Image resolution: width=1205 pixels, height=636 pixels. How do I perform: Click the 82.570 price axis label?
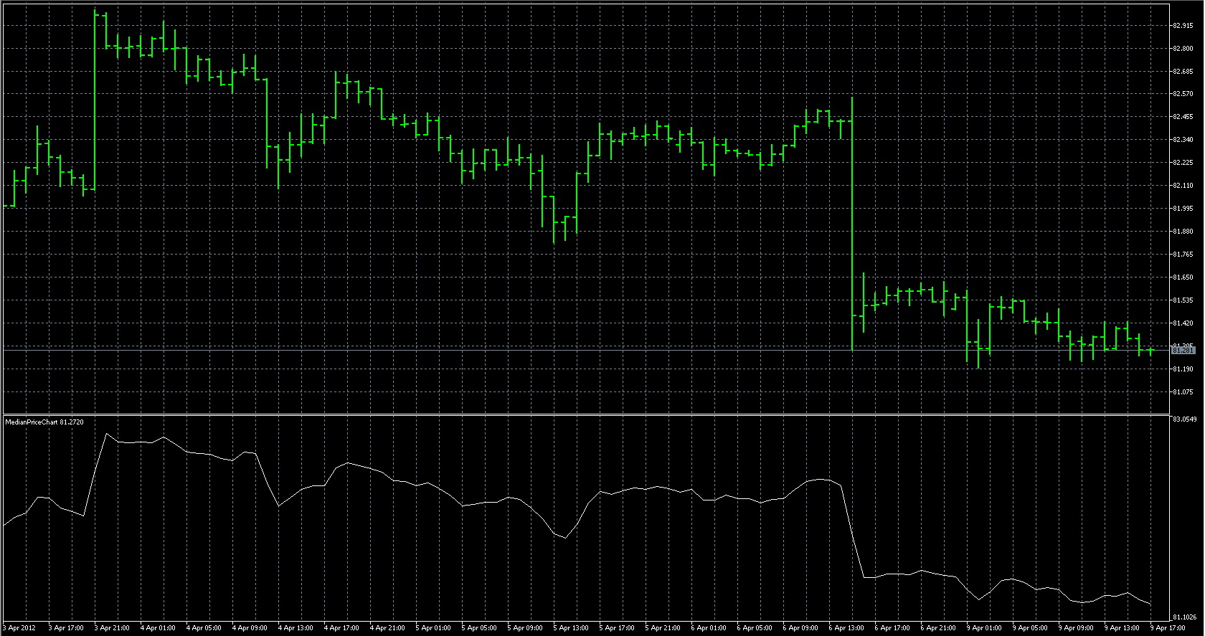tap(1183, 94)
